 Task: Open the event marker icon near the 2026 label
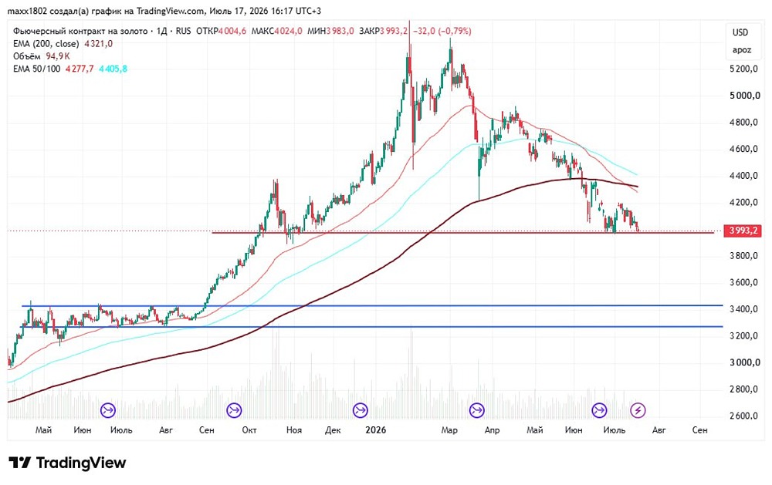coord(361,409)
